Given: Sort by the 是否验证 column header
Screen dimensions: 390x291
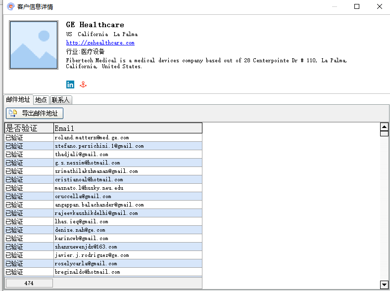Looking at the screenshot, I should point(29,128).
